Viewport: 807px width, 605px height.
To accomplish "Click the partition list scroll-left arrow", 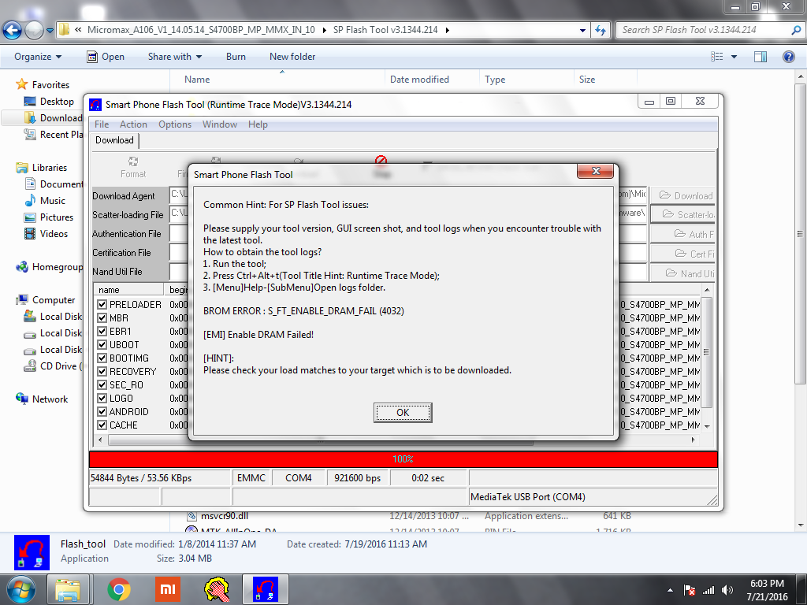I will pos(100,440).
